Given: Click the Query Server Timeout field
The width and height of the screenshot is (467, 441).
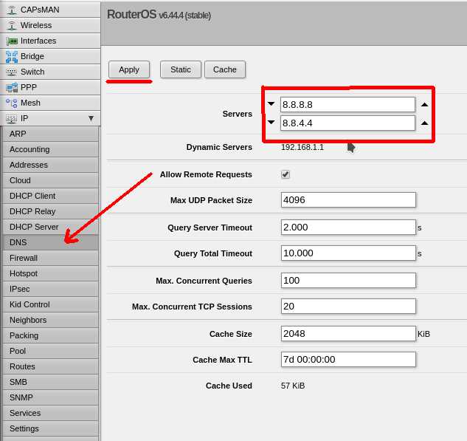Looking at the screenshot, I should point(348,228).
